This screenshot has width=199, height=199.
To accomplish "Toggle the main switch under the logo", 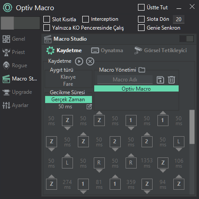I will point(20,23).
